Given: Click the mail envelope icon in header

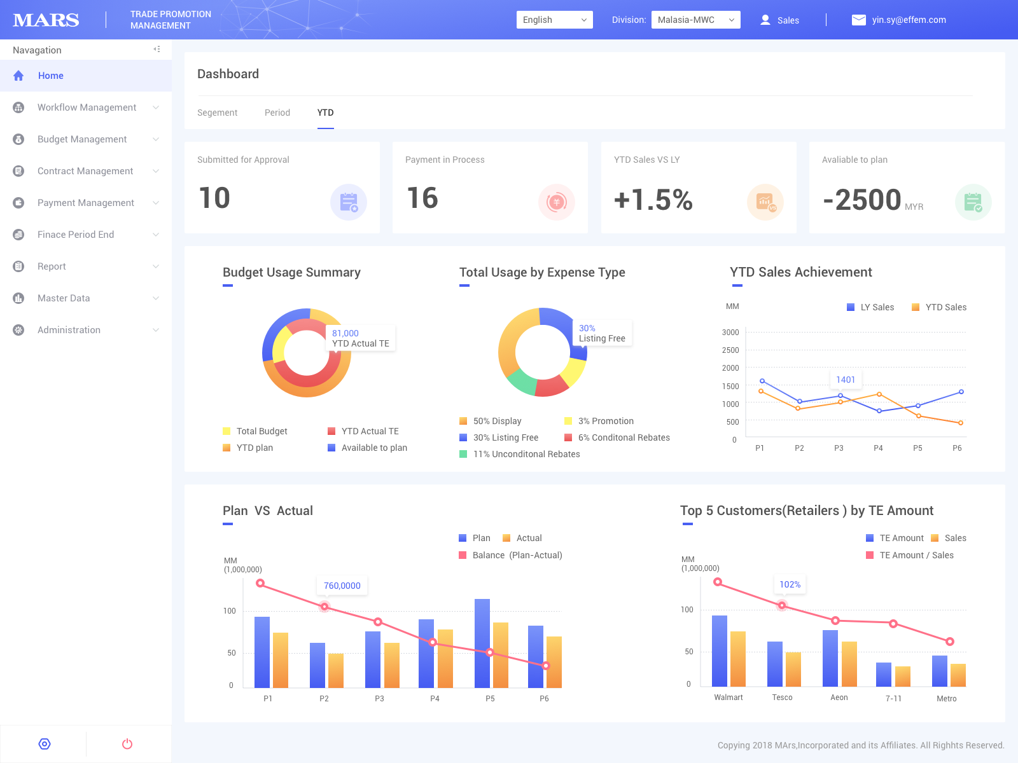Looking at the screenshot, I should coord(859,20).
